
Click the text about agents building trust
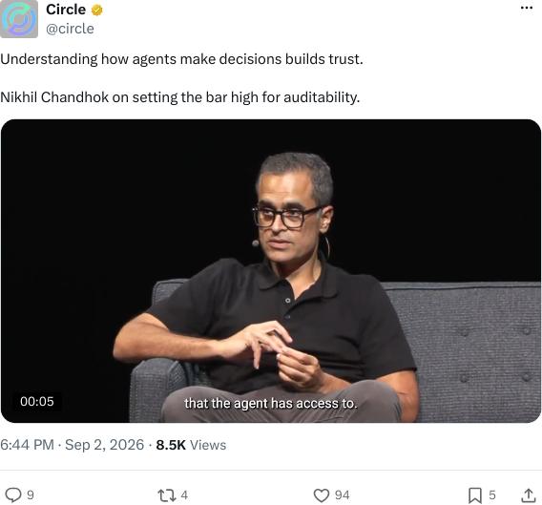click(x=182, y=59)
